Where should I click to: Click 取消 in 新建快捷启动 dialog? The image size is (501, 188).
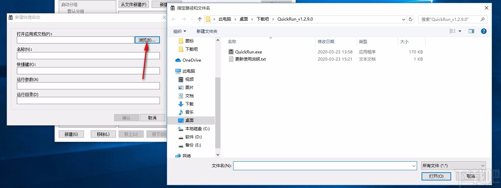tap(152, 118)
